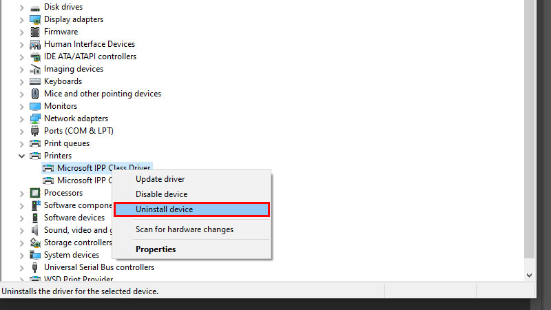Click the Ports (COM & LPT) icon

tap(35, 131)
